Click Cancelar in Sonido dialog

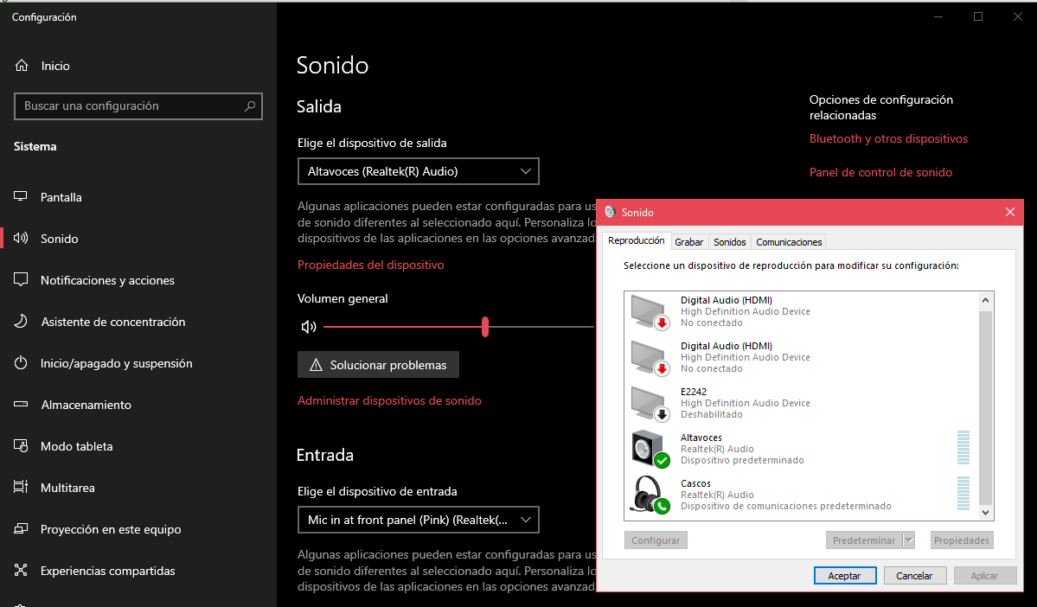click(x=914, y=575)
